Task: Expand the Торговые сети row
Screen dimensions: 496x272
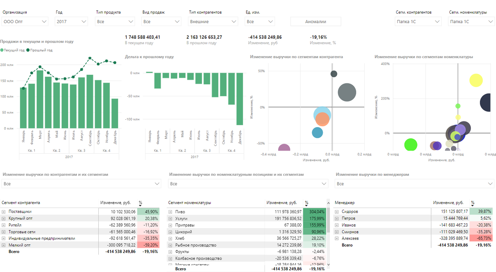Action: coord(3,232)
